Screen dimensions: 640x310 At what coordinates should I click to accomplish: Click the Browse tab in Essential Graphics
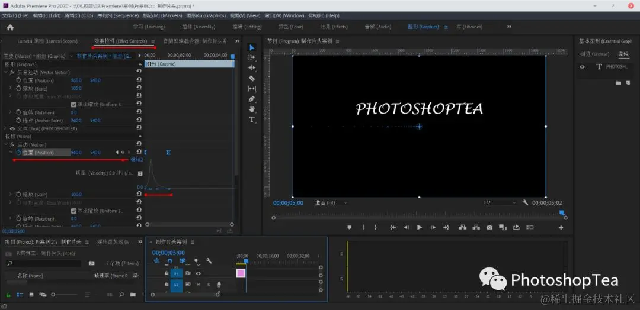click(x=595, y=54)
